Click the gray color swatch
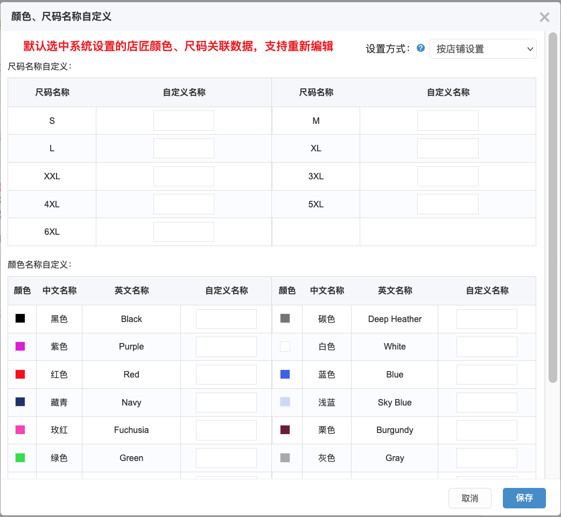The width and height of the screenshot is (561, 517). 285,457
